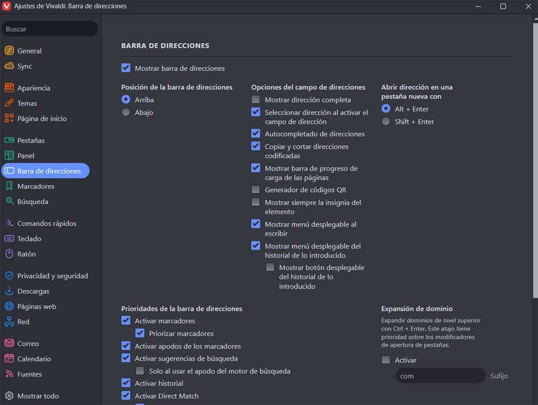Image resolution: width=538 pixels, height=405 pixels.
Task: Toggle Activar sugerencias de búsqueda
Action: [x=126, y=358]
